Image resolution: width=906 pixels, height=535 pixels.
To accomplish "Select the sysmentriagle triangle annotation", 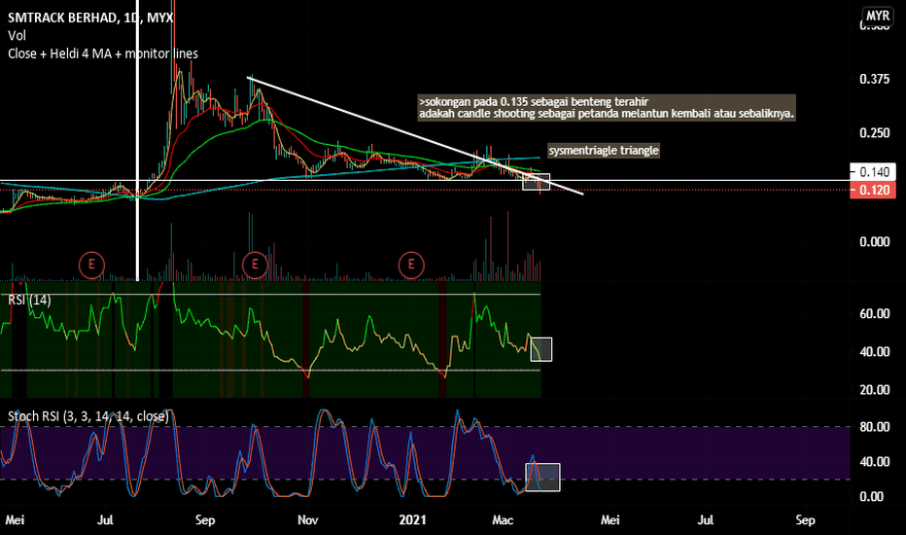I will 604,151.
